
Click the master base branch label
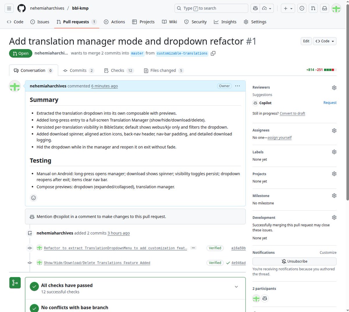coord(137,53)
